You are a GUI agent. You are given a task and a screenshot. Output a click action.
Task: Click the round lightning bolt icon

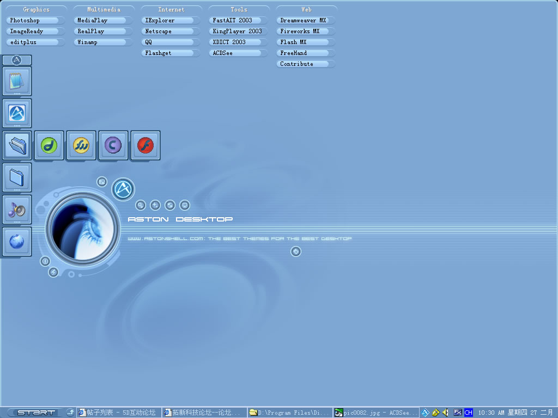click(53, 272)
